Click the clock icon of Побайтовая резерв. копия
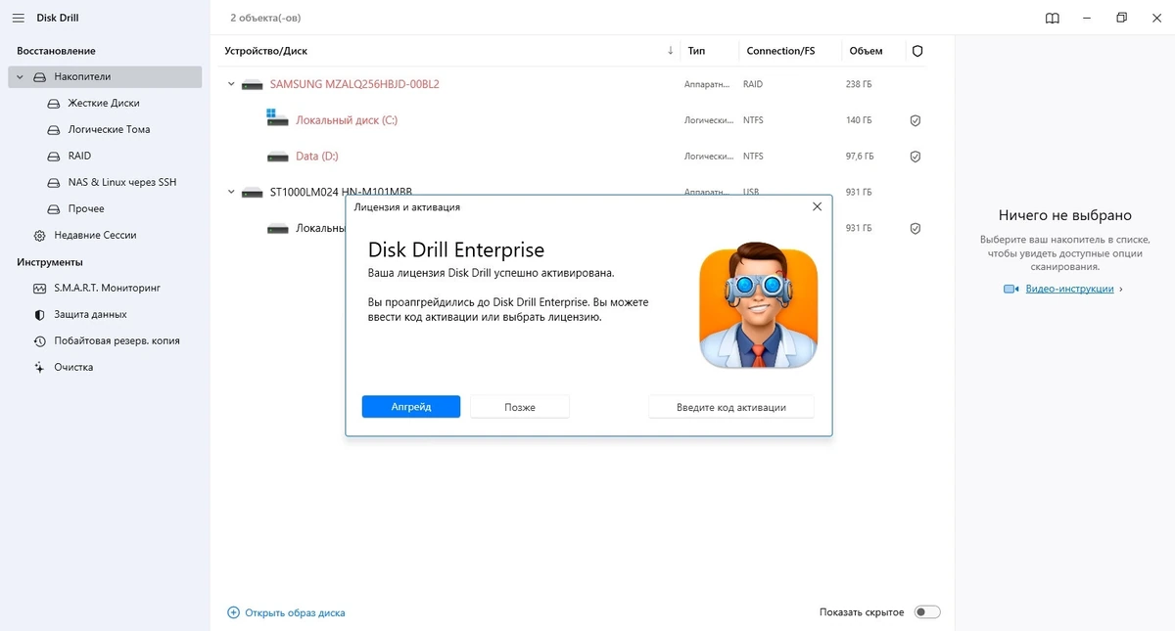The height and width of the screenshot is (631, 1175). click(39, 340)
